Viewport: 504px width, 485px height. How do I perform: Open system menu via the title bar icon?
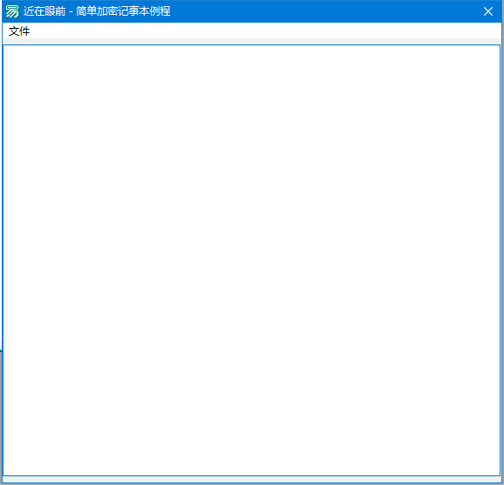[12, 11]
